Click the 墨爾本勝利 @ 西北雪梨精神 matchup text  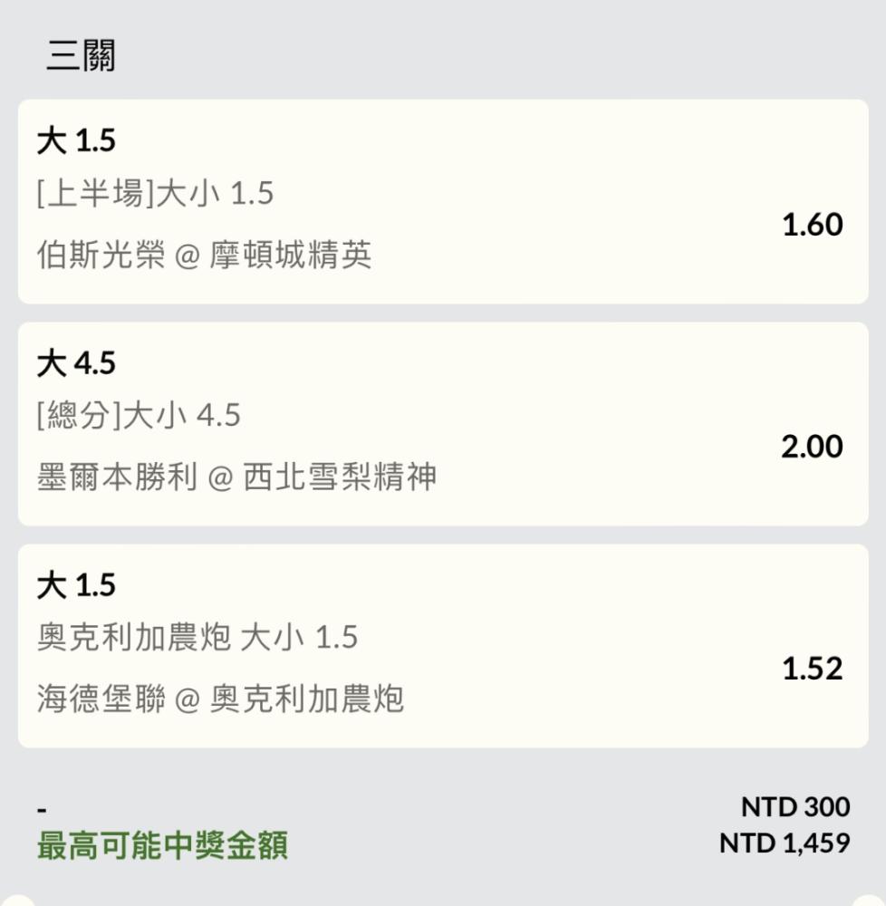(236, 477)
